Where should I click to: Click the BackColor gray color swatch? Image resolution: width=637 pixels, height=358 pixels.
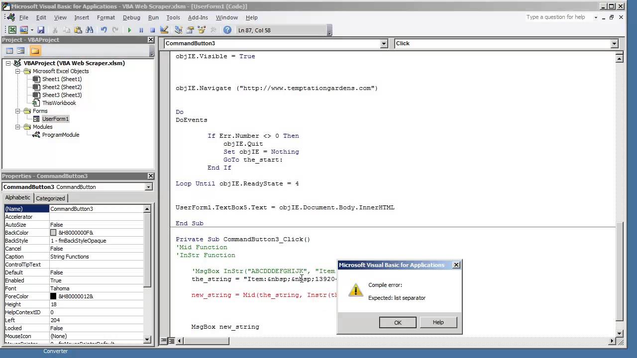click(x=53, y=233)
